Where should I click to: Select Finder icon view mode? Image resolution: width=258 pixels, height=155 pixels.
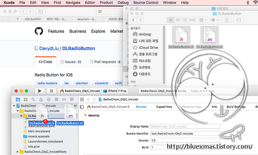click(171, 20)
